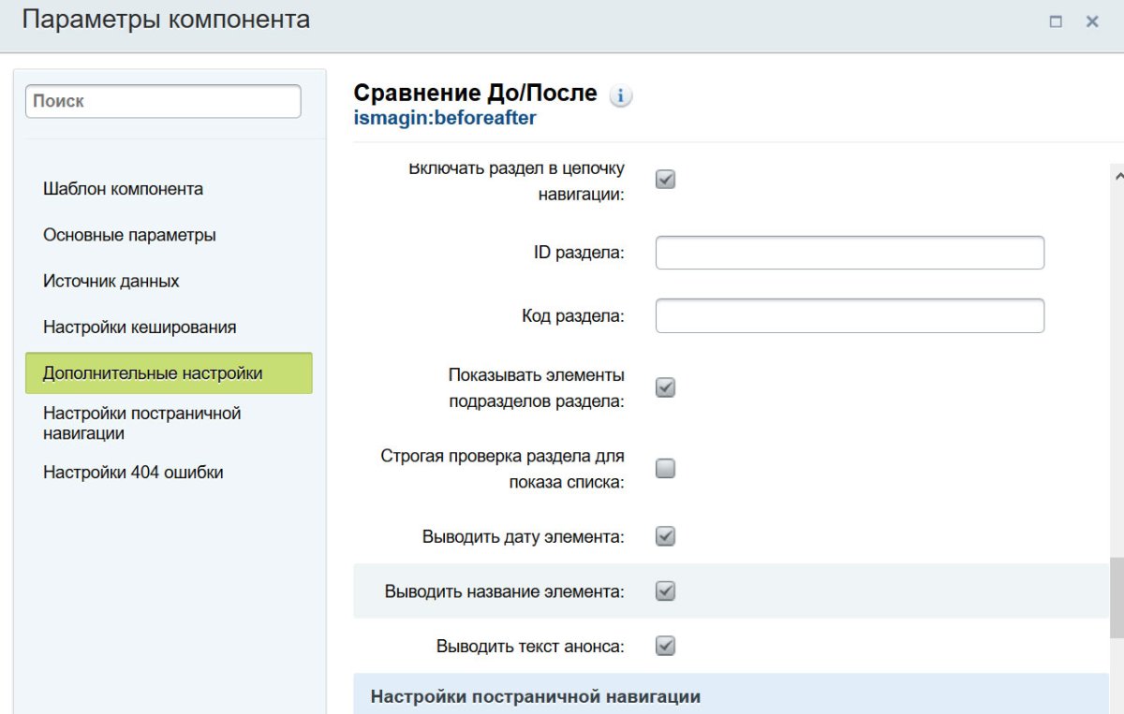This screenshot has height=714, width=1124.
Task: Select Шаблон компонента in the sidebar
Action: coord(123,188)
